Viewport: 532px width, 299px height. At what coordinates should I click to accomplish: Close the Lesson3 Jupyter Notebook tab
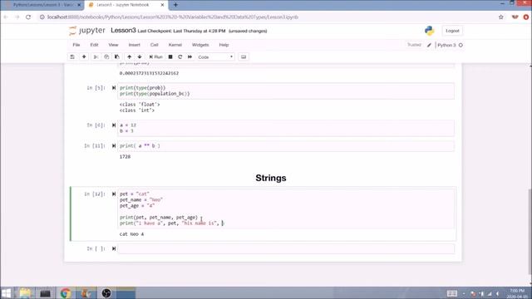coord(162,5)
